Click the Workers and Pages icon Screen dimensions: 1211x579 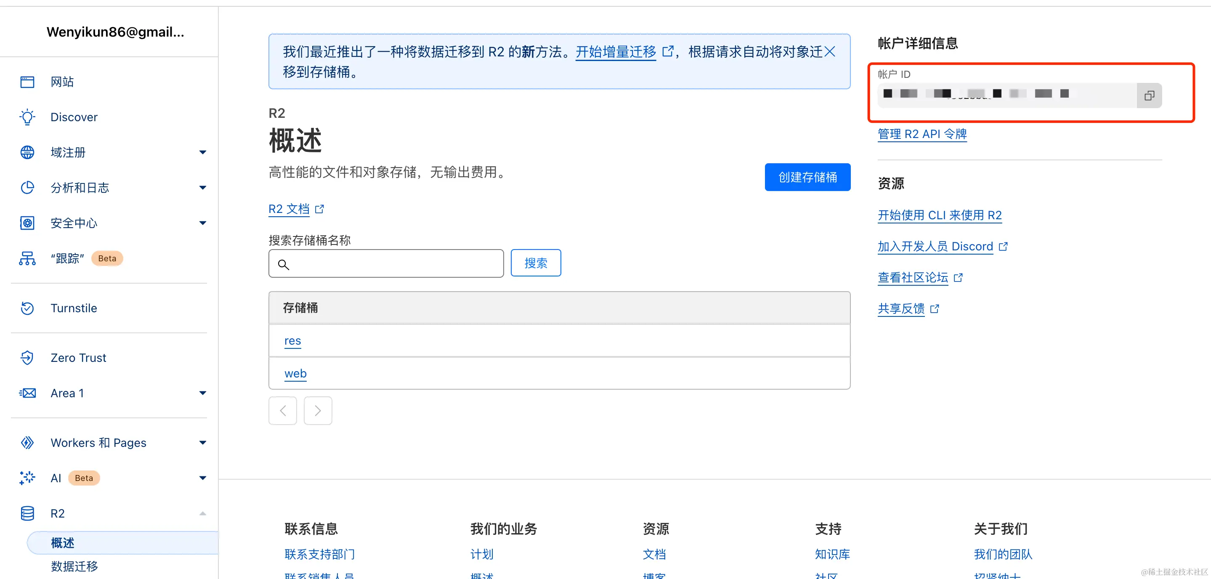[27, 443]
